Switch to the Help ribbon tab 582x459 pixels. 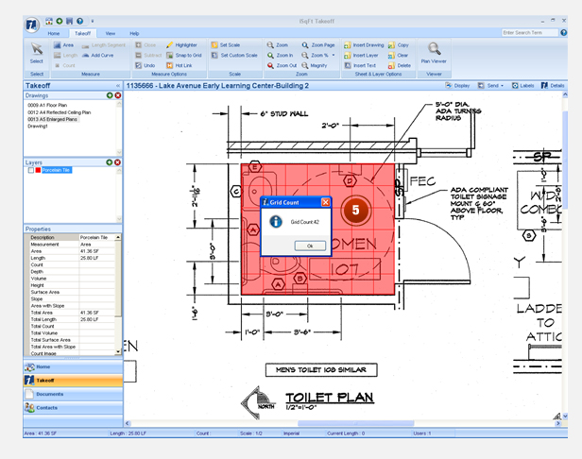[x=134, y=33]
